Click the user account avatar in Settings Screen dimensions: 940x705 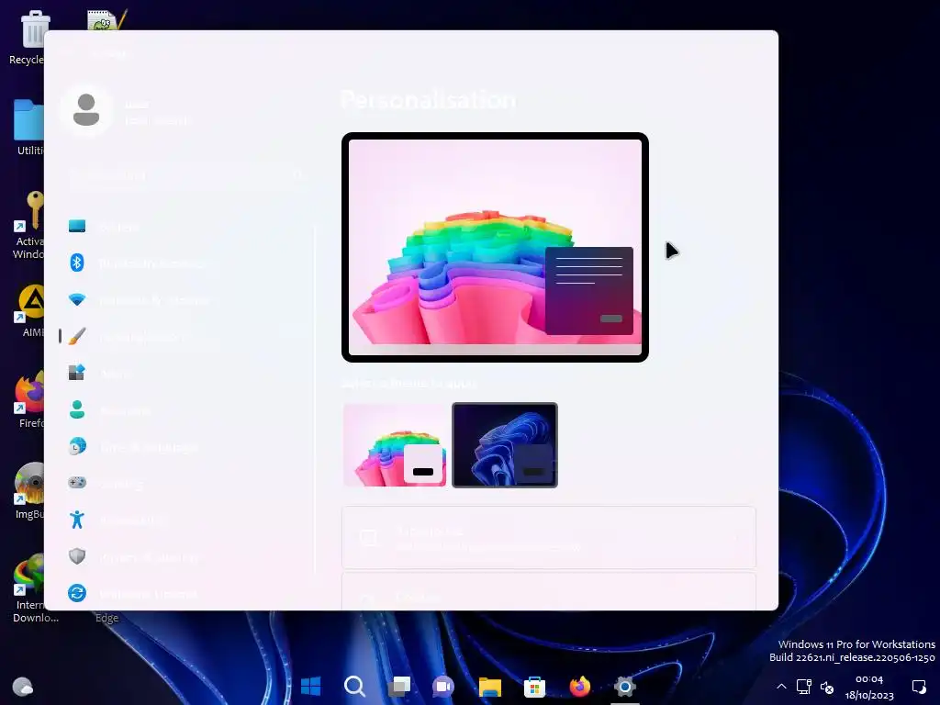86,110
